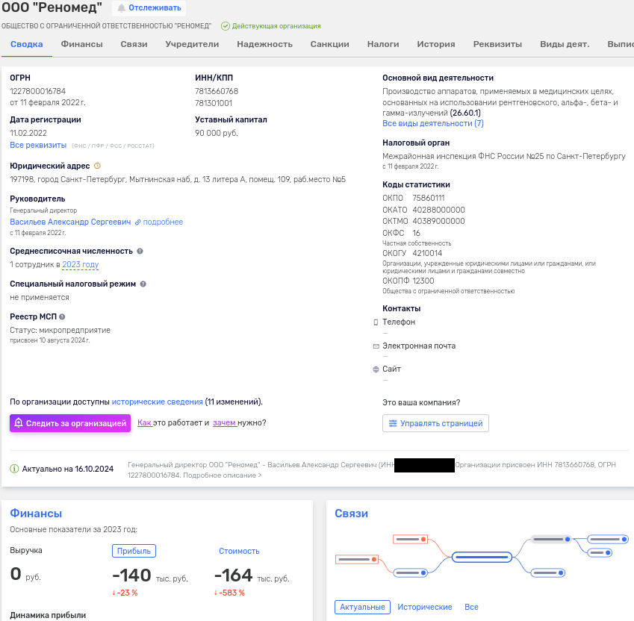Click the info icon by Актуально на
The image size is (634, 621).
tap(14, 469)
